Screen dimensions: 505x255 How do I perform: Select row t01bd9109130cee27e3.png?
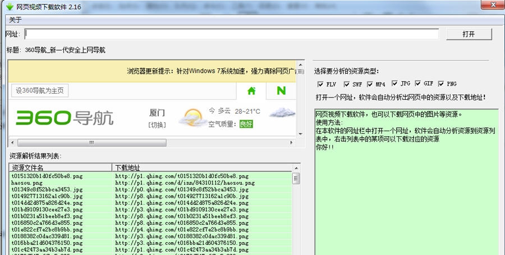(x=150, y=210)
